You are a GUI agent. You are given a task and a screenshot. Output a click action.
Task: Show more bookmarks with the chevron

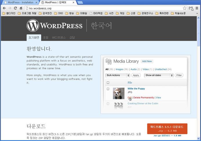click(x=197, y=13)
